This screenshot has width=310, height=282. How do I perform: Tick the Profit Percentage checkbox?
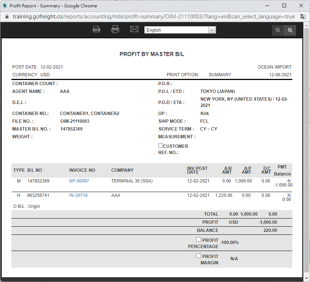[x=199, y=240]
